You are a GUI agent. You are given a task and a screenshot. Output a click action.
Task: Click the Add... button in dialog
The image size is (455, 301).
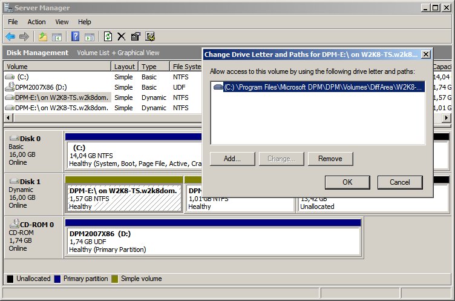coord(232,159)
